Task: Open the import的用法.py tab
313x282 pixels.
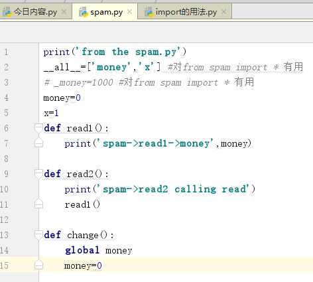Action: pyautogui.click(x=185, y=12)
